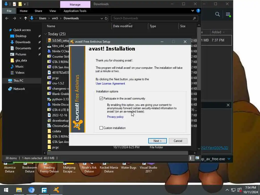Collapse the ribbon with chevron

tap(192, 11)
